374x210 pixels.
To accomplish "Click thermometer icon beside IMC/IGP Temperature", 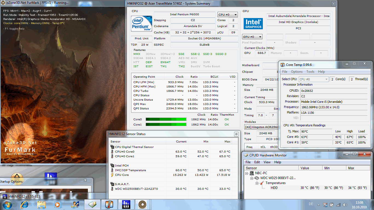I will [112, 170].
